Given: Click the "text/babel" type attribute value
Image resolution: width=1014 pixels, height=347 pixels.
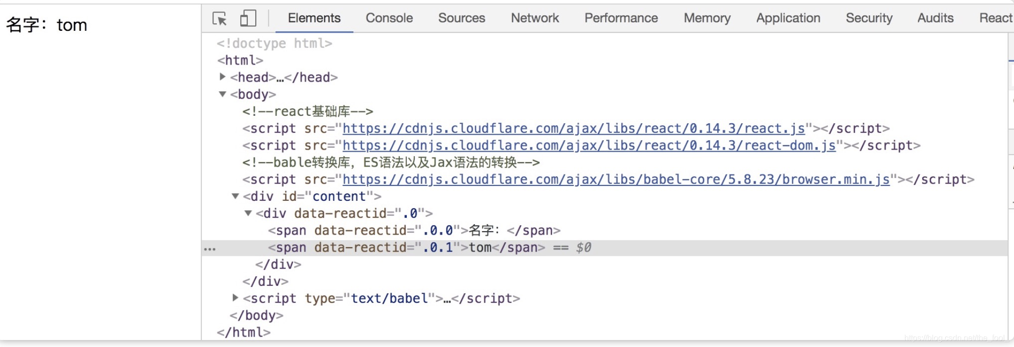Looking at the screenshot, I should (x=389, y=298).
